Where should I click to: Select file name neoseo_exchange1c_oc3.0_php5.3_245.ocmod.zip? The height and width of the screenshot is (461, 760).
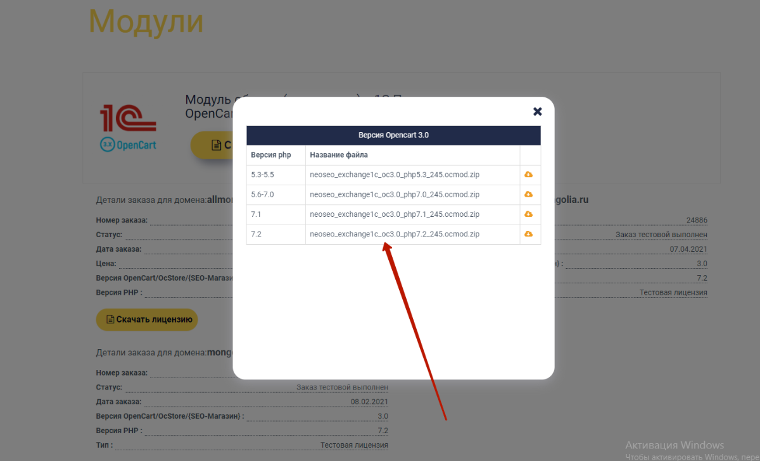coord(395,175)
